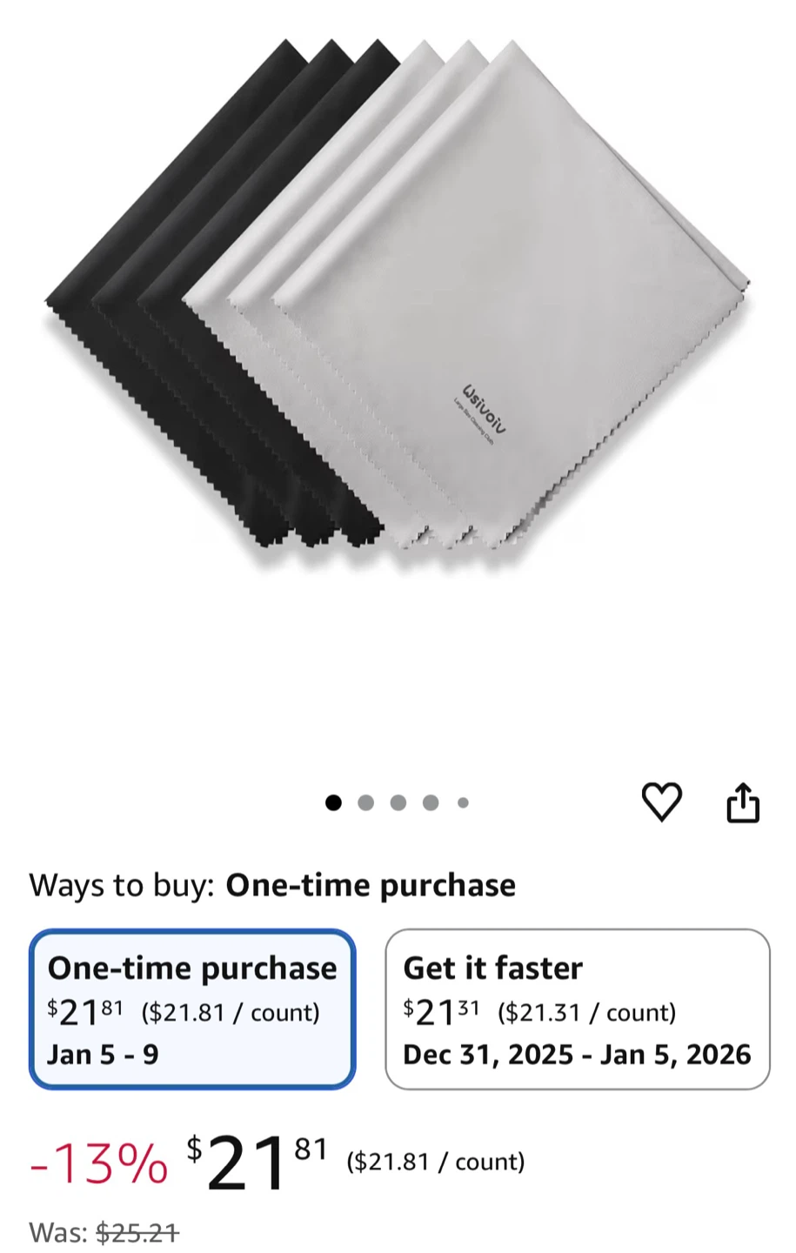Image resolution: width=796 pixels, height=1253 pixels.
Task: Jump to the second product image dot
Action: [x=365, y=802]
